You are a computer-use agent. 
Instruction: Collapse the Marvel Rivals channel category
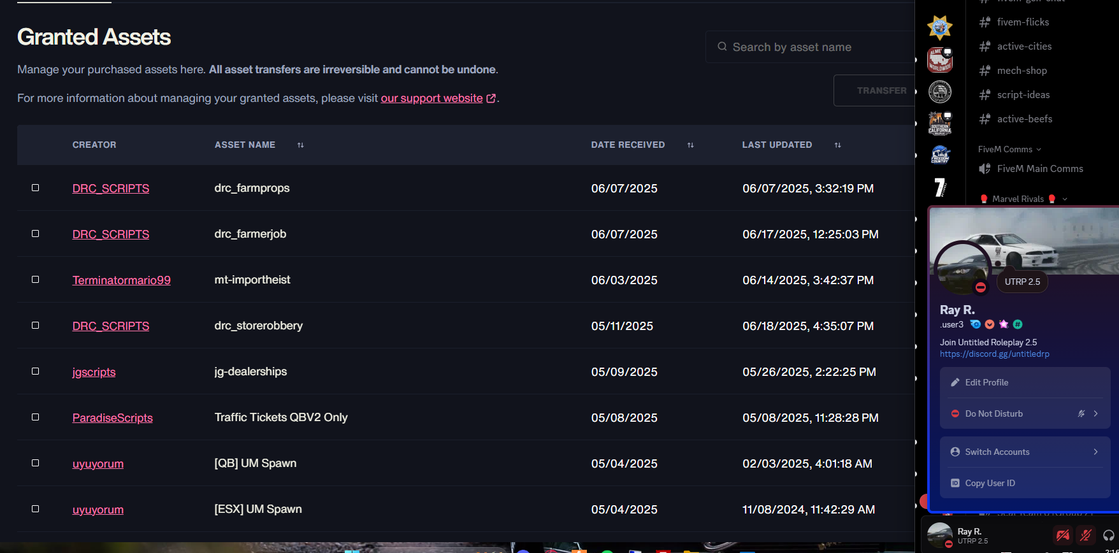(1023, 199)
